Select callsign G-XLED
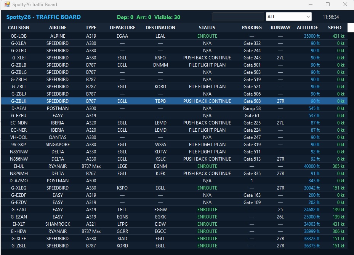 (19, 51)
